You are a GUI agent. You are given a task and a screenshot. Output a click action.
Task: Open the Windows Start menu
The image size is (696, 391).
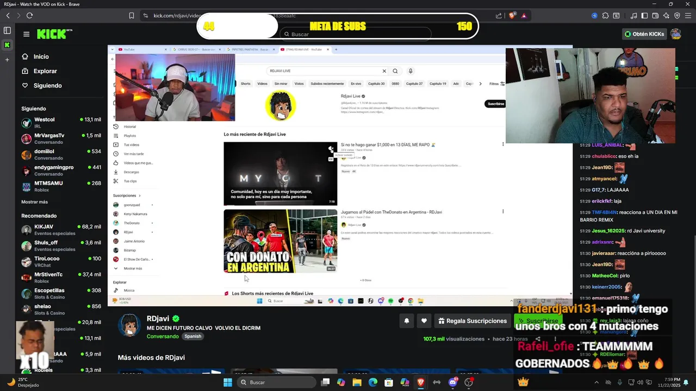click(x=228, y=382)
